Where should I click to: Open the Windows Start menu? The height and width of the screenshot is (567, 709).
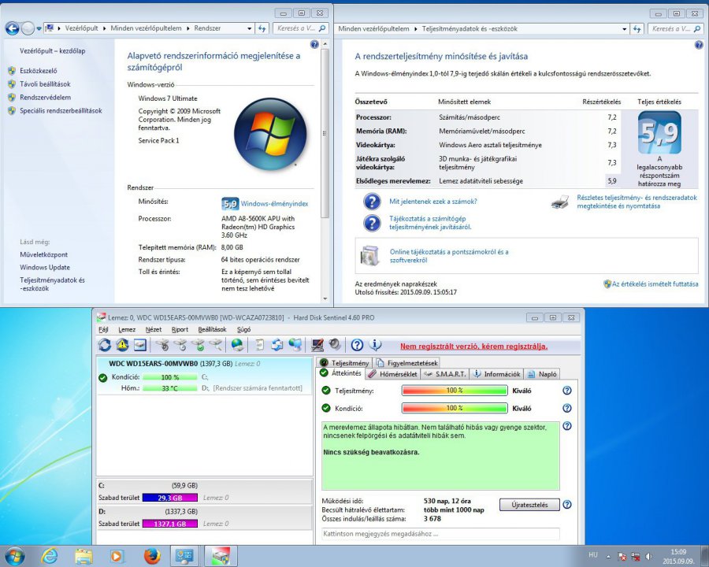(x=13, y=556)
